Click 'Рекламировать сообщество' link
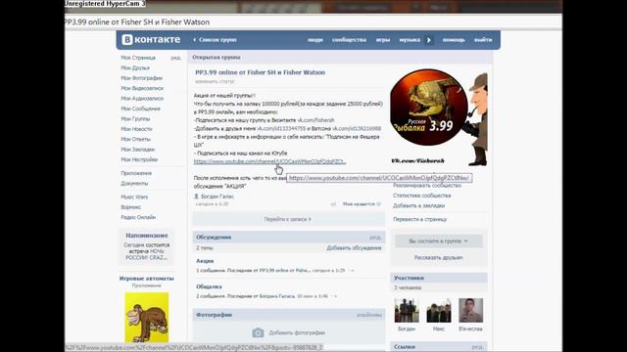The width and height of the screenshot is (627, 352). pos(427,186)
